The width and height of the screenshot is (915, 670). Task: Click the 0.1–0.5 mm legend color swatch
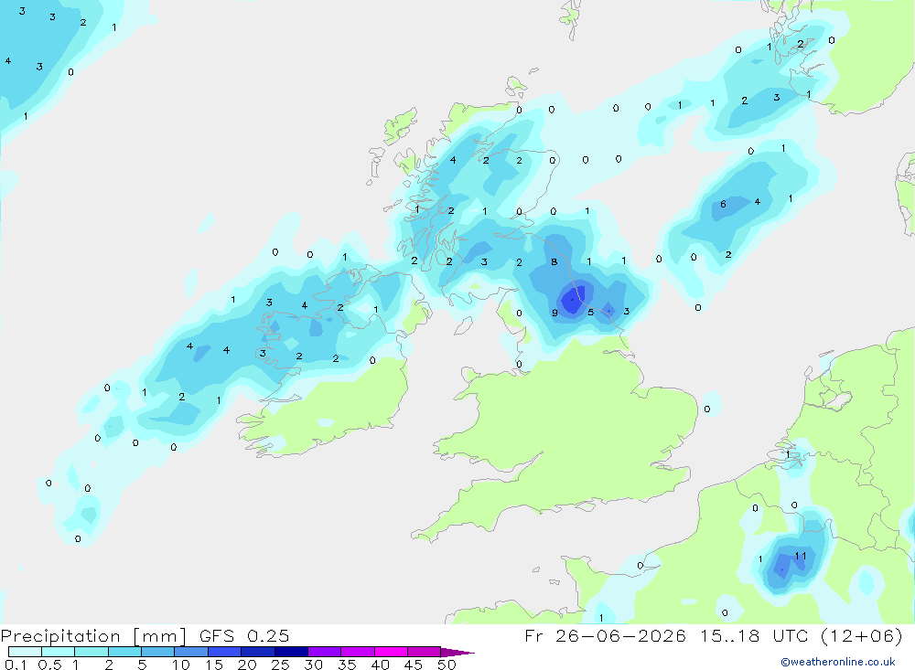tap(25, 652)
